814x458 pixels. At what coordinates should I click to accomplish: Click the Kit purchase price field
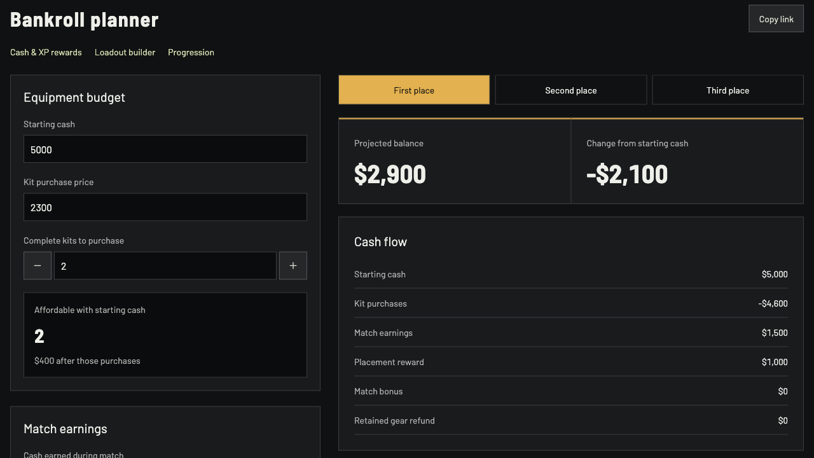coord(165,207)
